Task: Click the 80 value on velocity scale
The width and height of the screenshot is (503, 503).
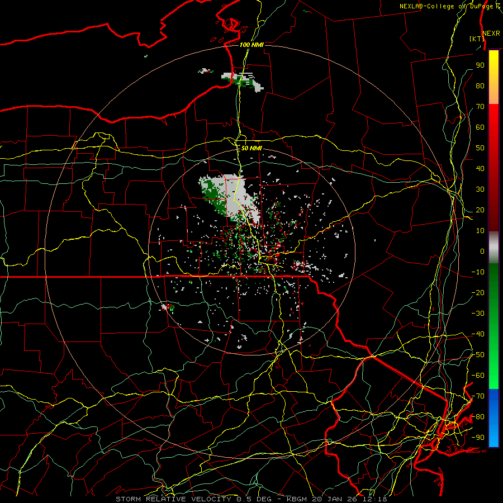Action: click(x=480, y=86)
